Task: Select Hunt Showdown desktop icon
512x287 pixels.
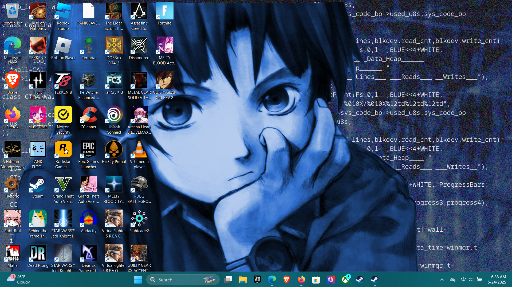Action: pyautogui.click(x=38, y=86)
